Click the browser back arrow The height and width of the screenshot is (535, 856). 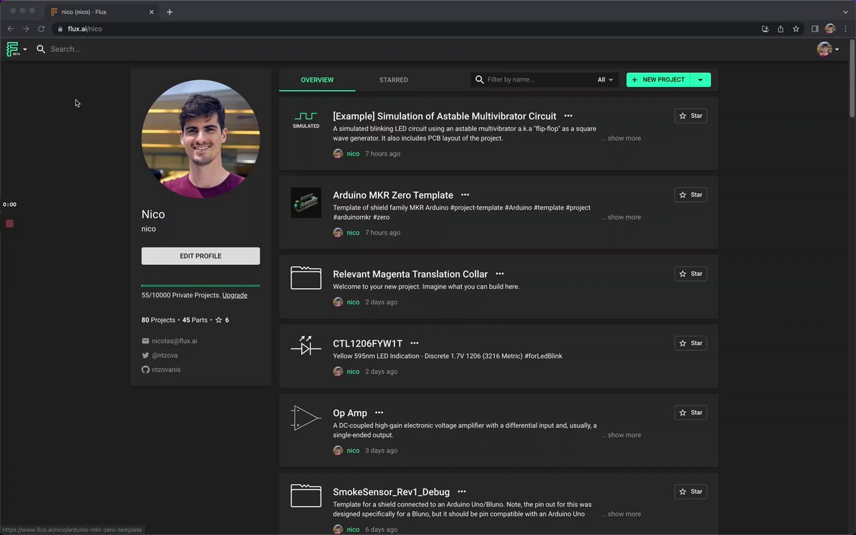pos(11,29)
